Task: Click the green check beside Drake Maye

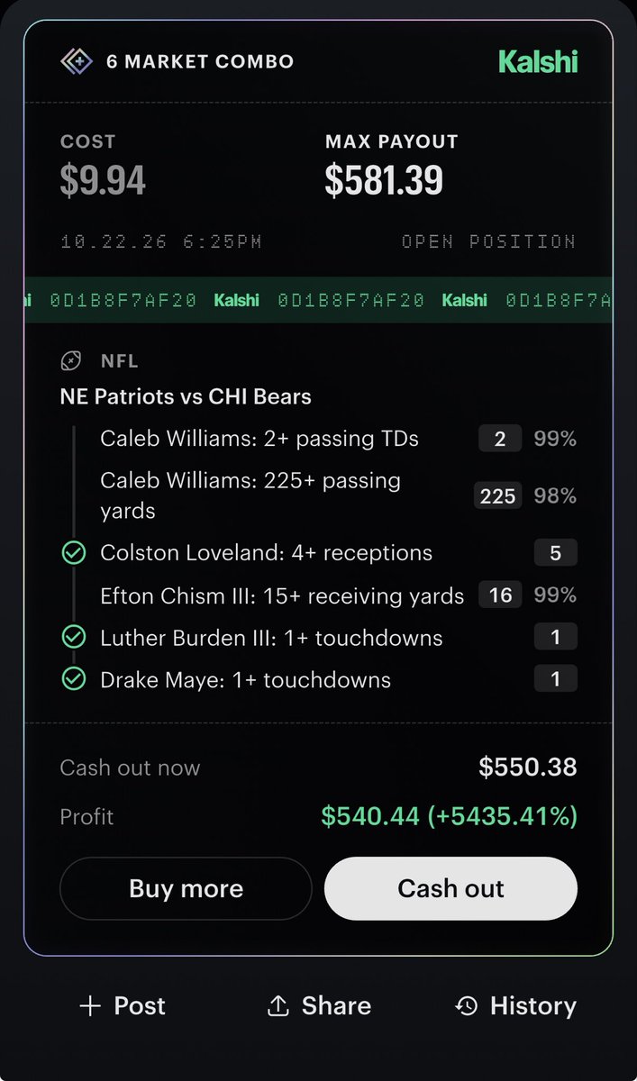Action: coord(73,679)
